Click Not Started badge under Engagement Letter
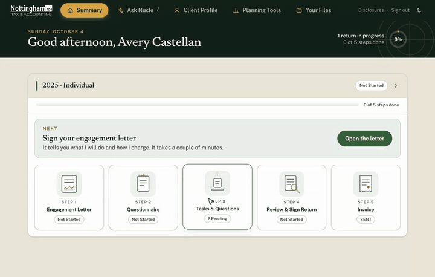Viewport: 435px width, 277px height. 69,219
